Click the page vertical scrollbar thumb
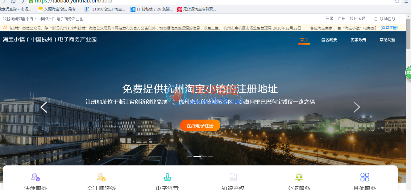The height and width of the screenshot is (190, 411). 408,34
